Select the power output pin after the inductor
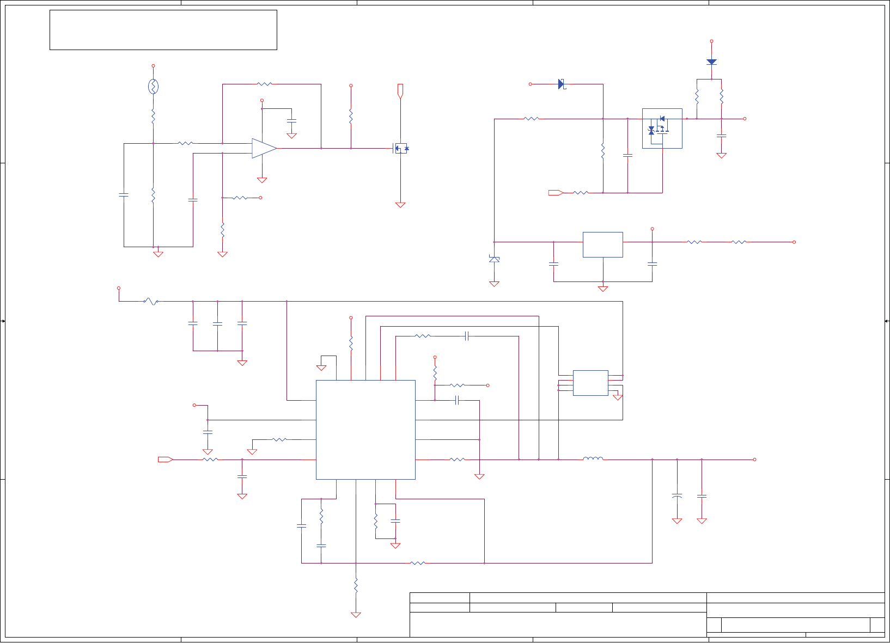The width and height of the screenshot is (890, 643). pos(754,460)
